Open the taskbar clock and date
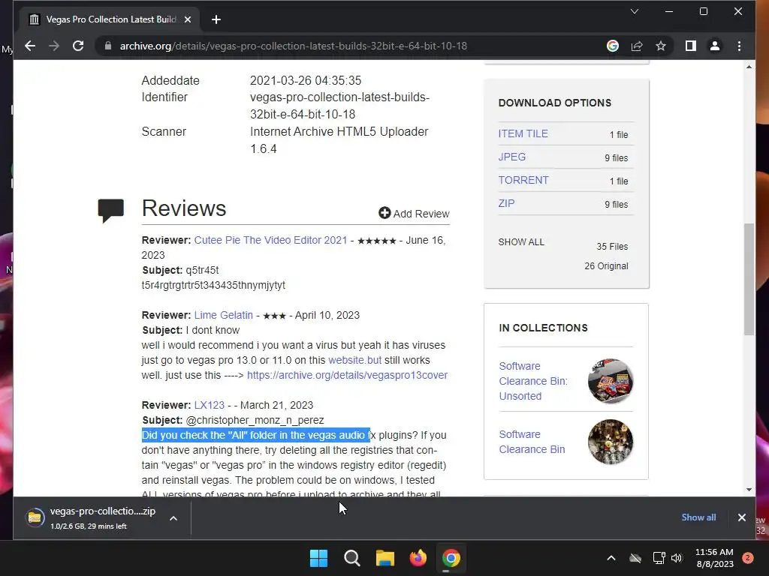This screenshot has height=576, width=769. coord(714,558)
